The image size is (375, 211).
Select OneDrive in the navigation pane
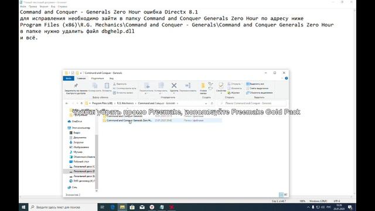pos(75,121)
